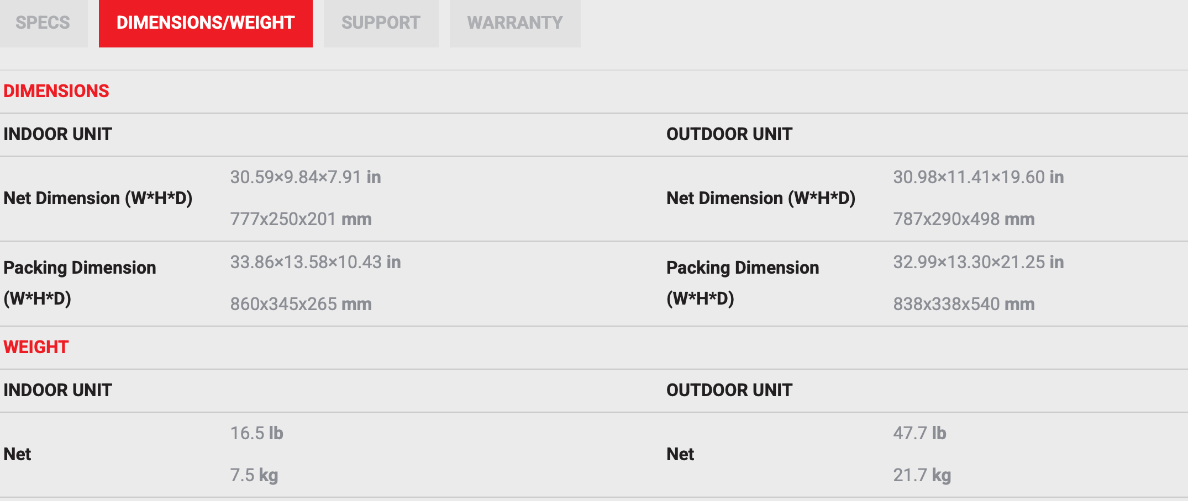Select the 7.5 kg weight value

254,475
